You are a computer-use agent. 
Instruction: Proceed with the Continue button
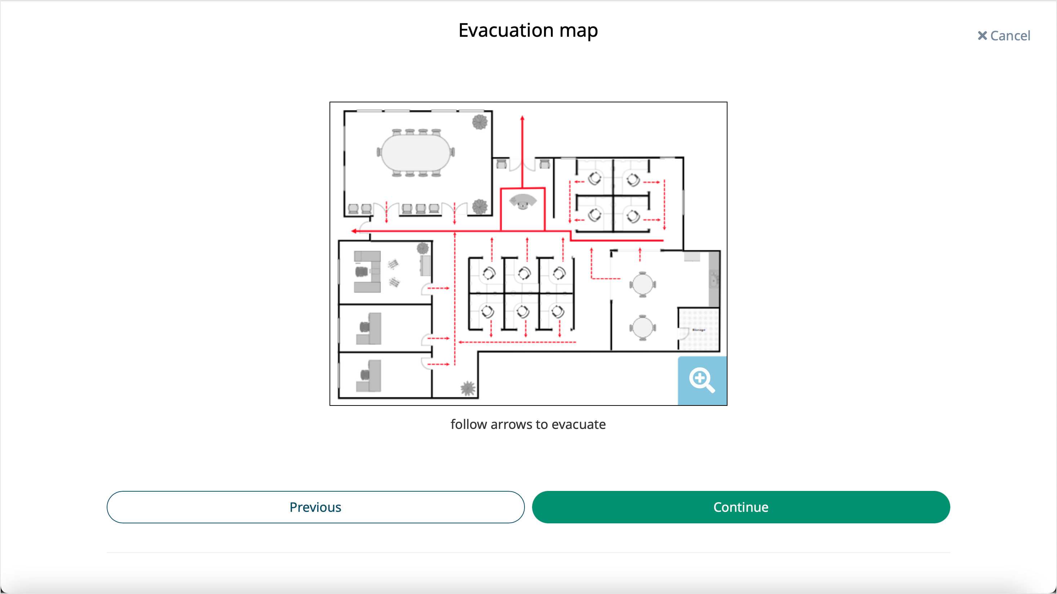pos(741,507)
